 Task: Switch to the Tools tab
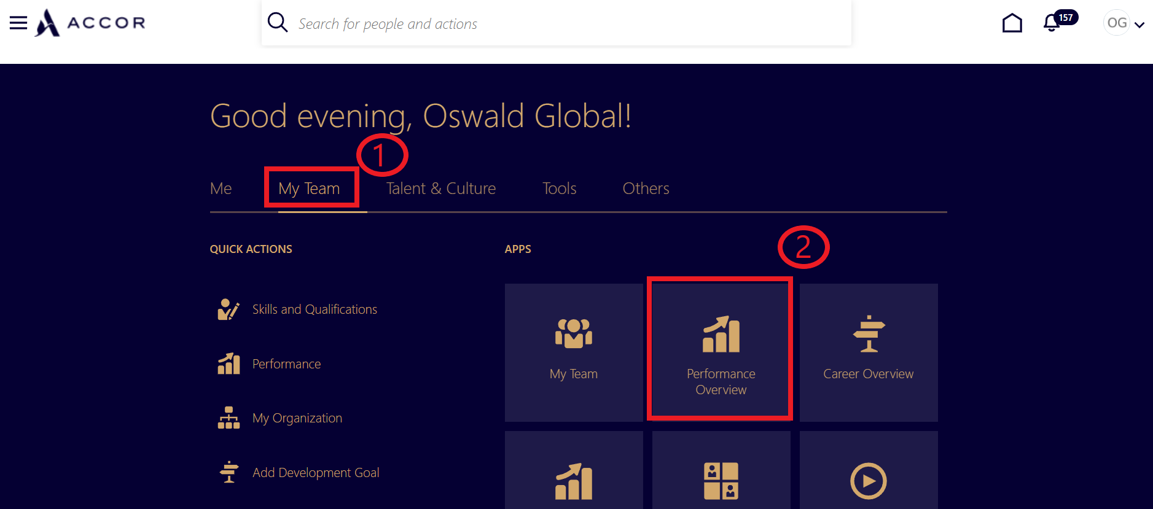tap(560, 188)
